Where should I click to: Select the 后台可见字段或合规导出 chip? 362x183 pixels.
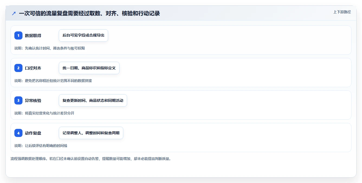click(x=83, y=35)
